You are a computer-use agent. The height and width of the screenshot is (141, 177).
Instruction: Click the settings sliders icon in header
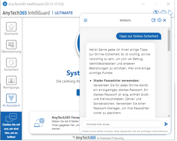[156, 13]
